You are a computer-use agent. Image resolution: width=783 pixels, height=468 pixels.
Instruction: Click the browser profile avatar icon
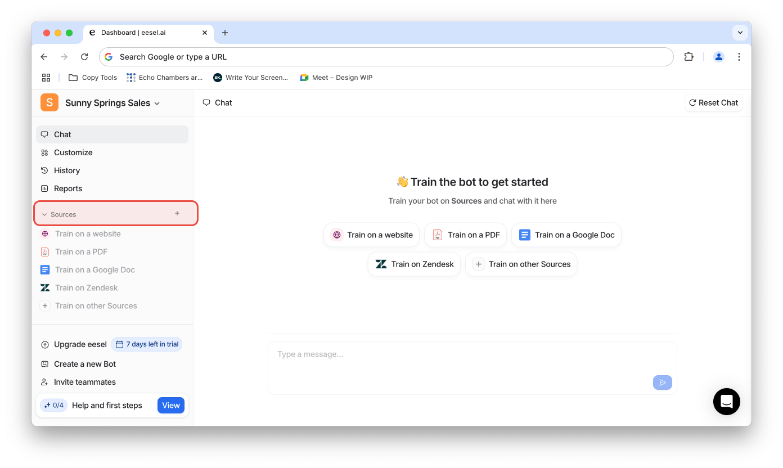pos(719,57)
